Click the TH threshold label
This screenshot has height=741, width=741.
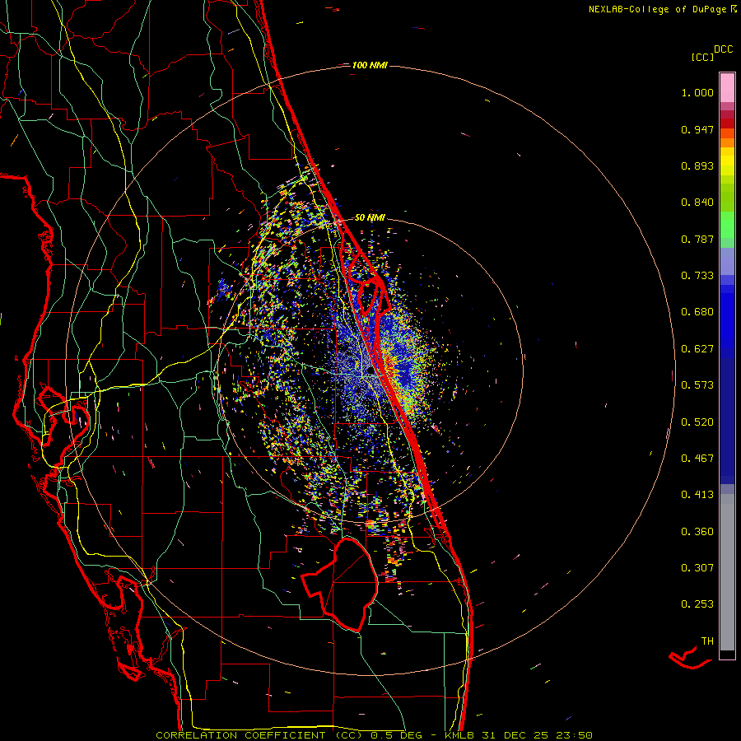click(x=707, y=641)
